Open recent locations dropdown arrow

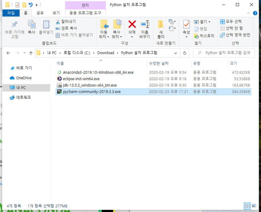tap(24, 53)
